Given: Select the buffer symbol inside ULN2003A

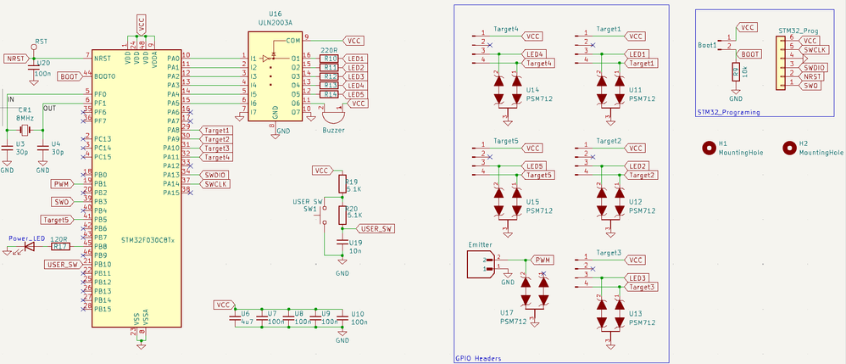Looking at the screenshot, I should pos(265,59).
